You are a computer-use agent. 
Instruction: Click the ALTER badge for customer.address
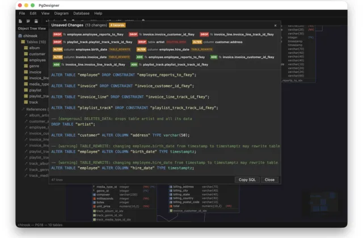(197, 42)
